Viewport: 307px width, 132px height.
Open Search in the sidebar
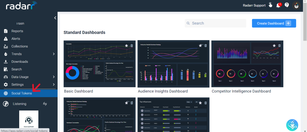point(16,69)
